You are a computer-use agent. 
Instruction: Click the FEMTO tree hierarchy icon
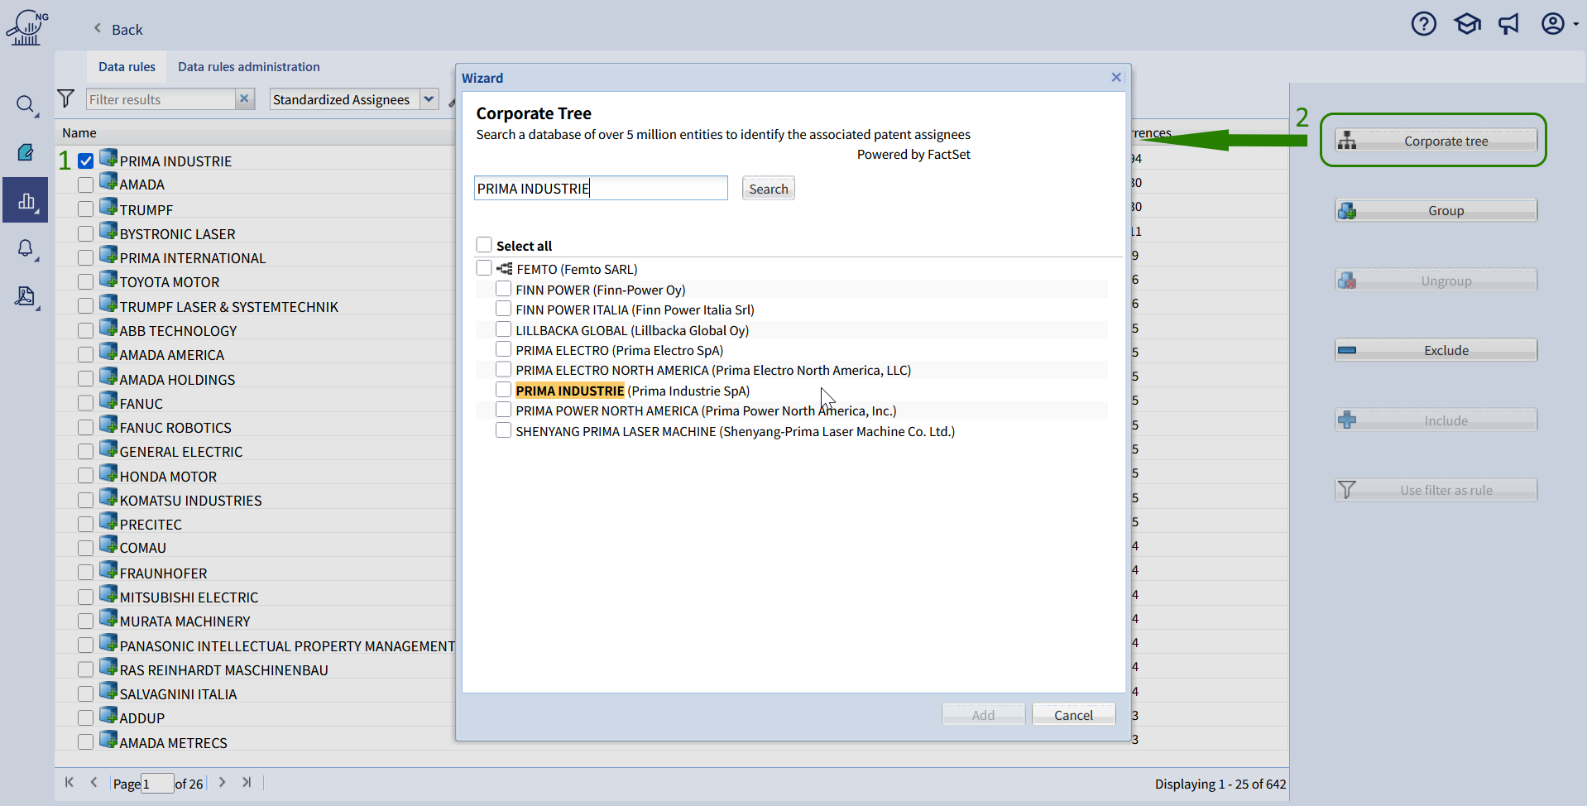pyautogui.click(x=505, y=268)
